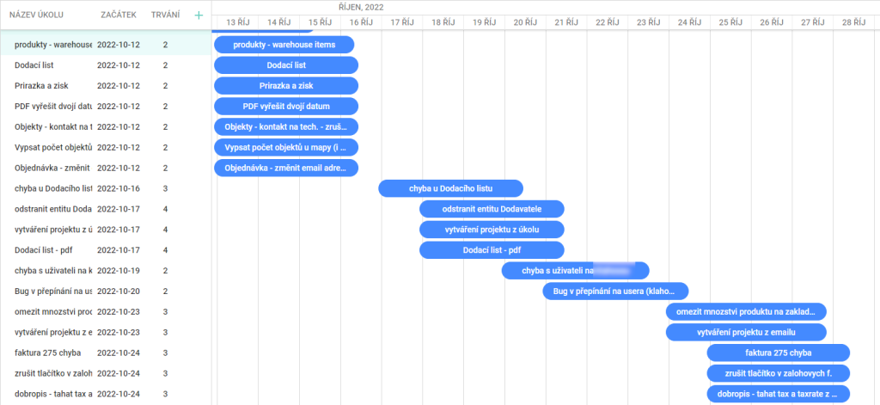Click the green plus add task icon
This screenshot has width=880, height=405.
click(x=199, y=15)
